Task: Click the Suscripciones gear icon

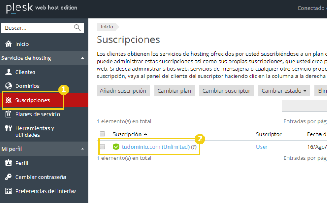Action: tap(8, 100)
